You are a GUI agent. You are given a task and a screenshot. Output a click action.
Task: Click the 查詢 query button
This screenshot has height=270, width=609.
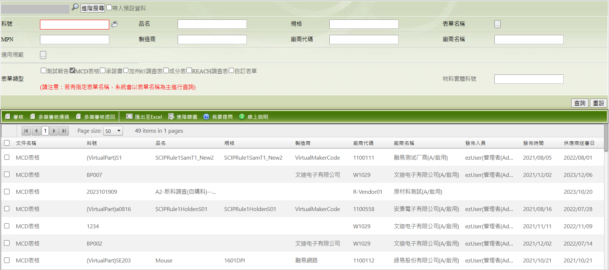click(580, 103)
